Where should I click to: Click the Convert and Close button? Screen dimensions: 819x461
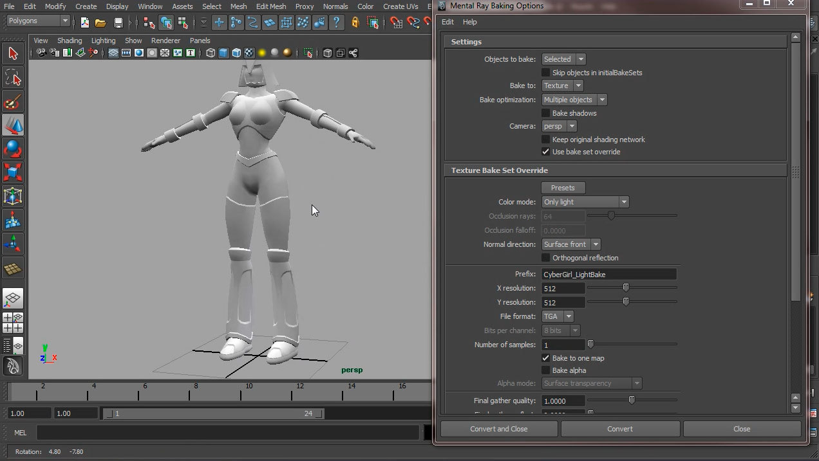[x=498, y=429]
